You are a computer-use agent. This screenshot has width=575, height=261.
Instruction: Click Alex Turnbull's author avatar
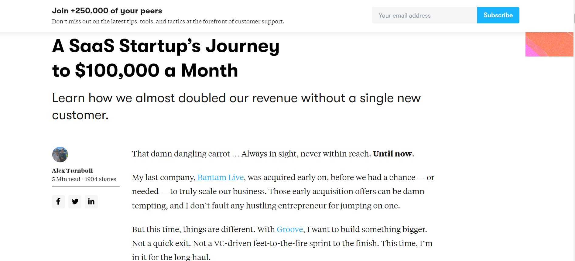60,155
